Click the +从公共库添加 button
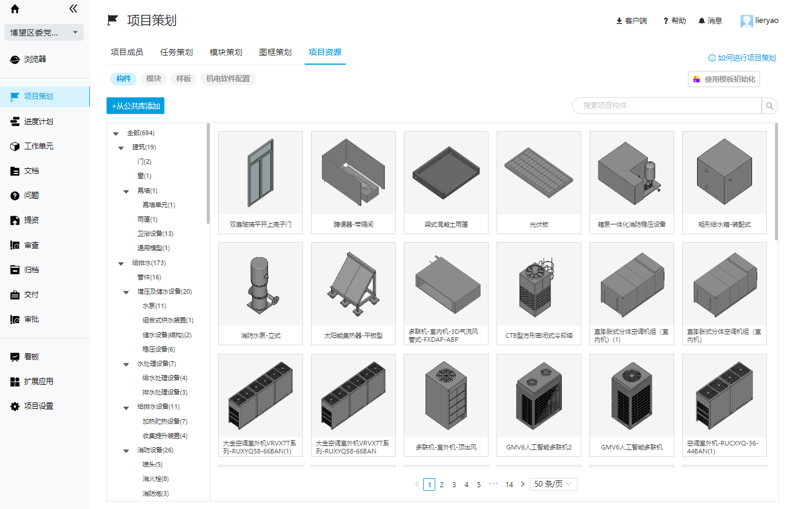This screenshot has width=795, height=509. (136, 106)
